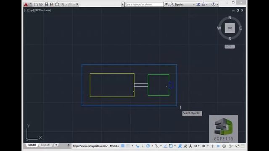Viewport: 269px width, 151px height.
Task: Save the current drawing
Action: pyautogui.click(x=47, y=4)
